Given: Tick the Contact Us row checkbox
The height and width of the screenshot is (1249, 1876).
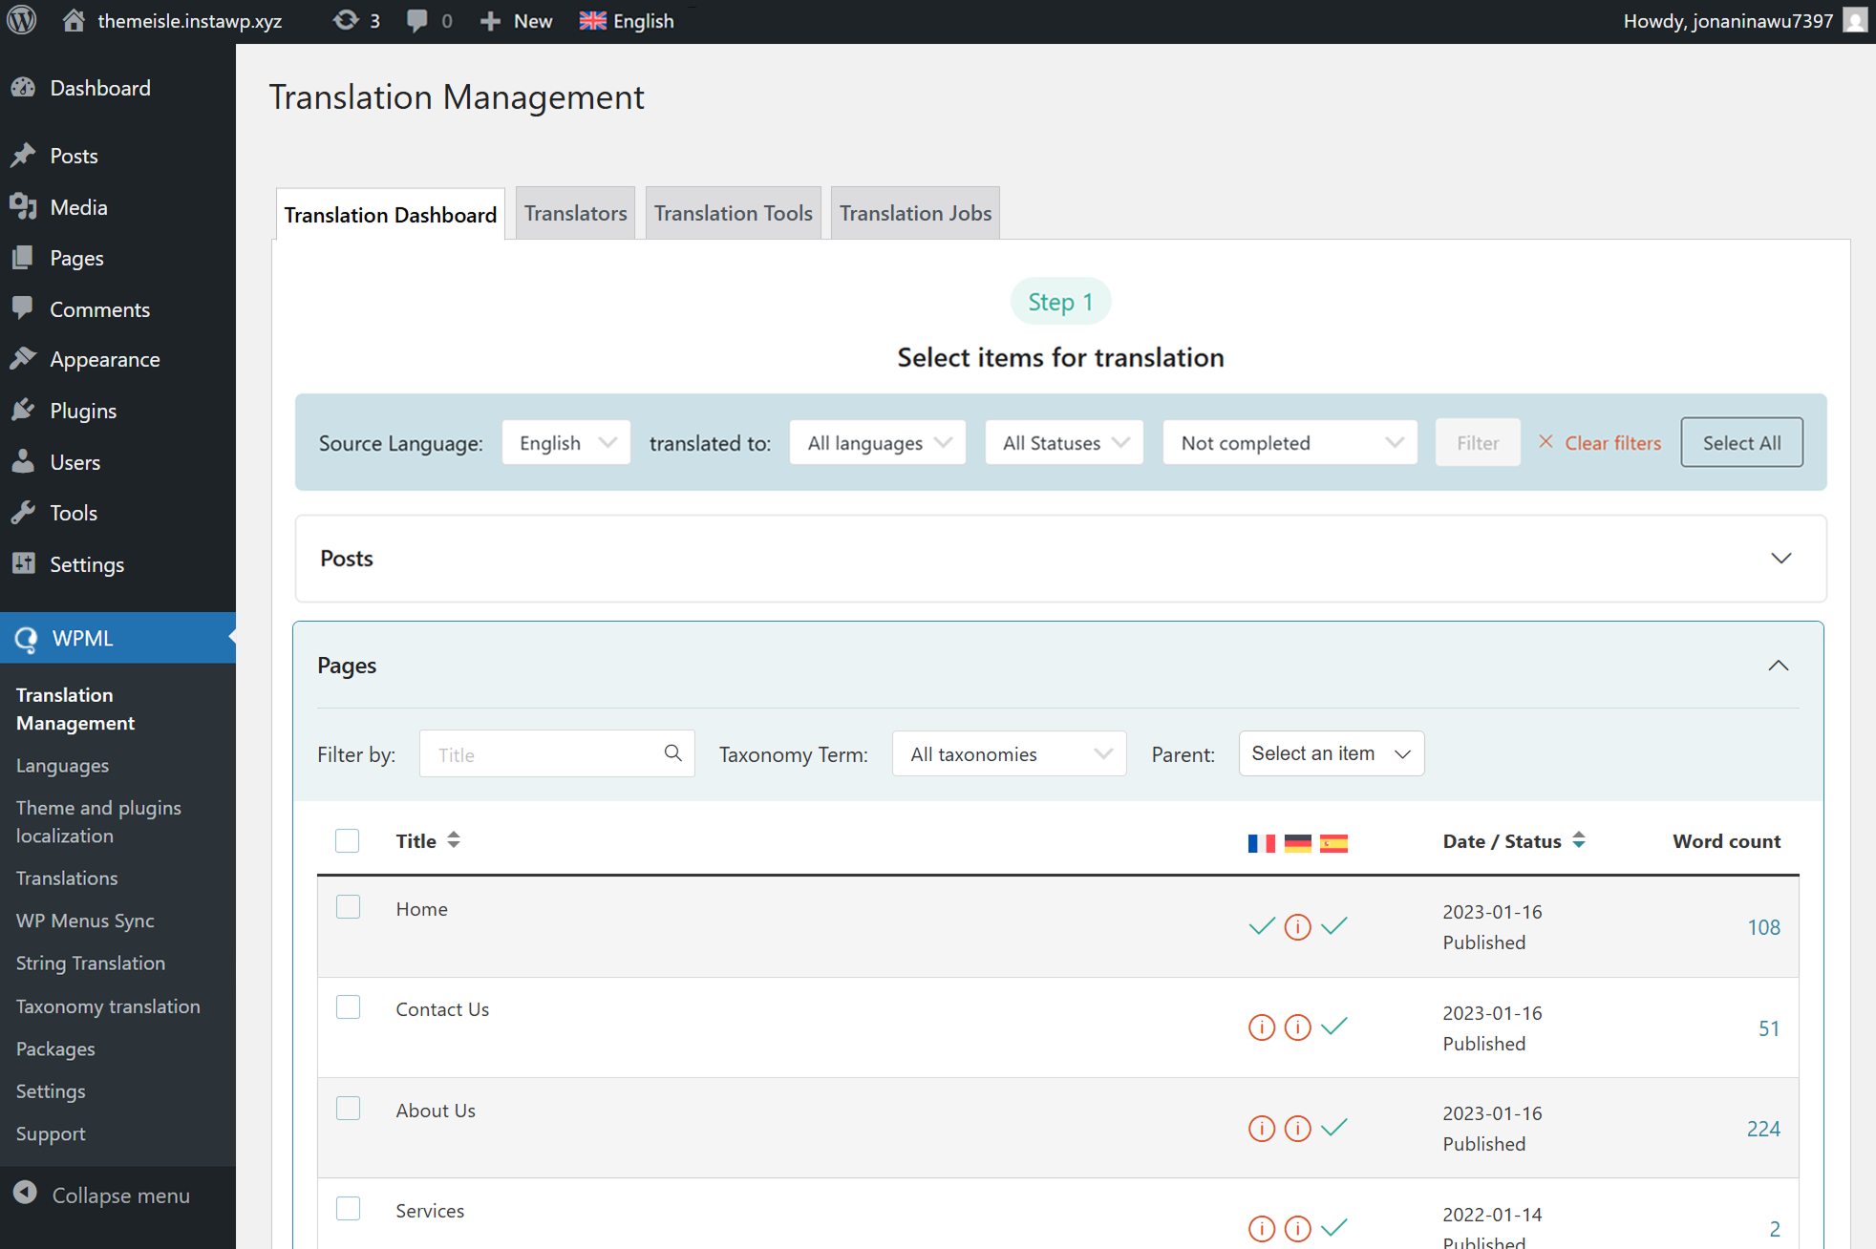Looking at the screenshot, I should tap(348, 1007).
